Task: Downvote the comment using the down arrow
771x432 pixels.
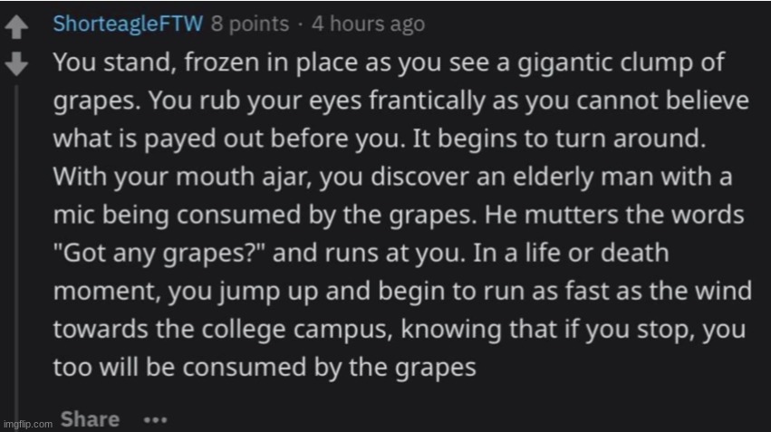Action: [16, 63]
